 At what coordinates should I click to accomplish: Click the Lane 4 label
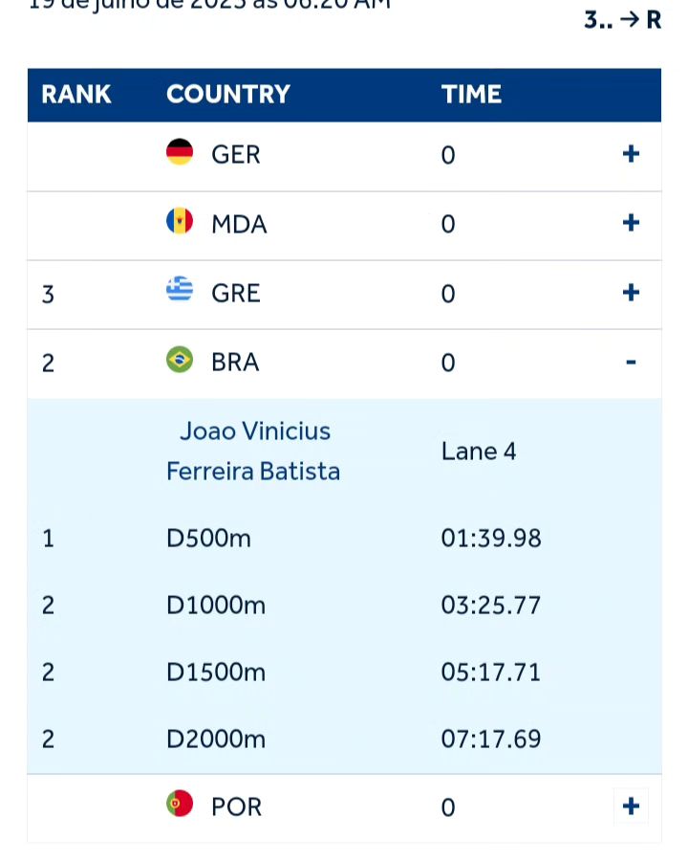click(x=479, y=452)
